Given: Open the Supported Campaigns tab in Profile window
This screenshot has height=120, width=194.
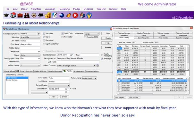Looking at the screenshot, I should pos(183,38).
